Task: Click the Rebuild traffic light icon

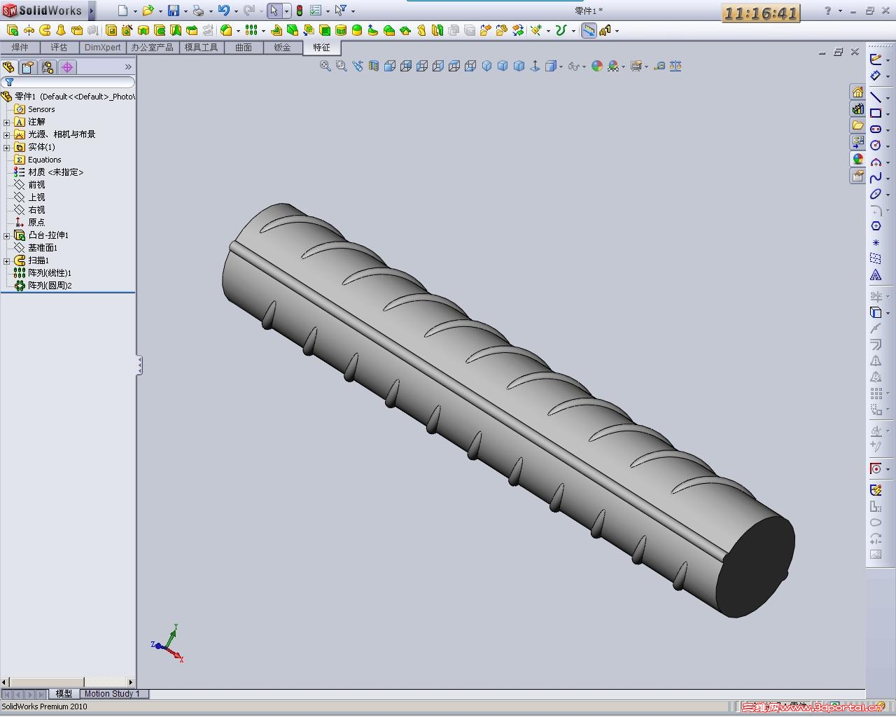Action: pyautogui.click(x=300, y=11)
